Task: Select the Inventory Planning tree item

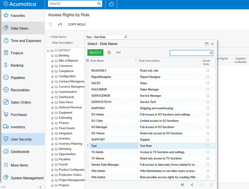Action: (x=70, y=144)
